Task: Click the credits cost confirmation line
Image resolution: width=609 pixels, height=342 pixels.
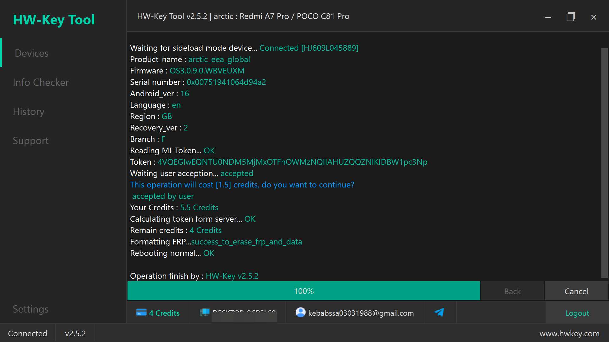Action: click(242, 185)
